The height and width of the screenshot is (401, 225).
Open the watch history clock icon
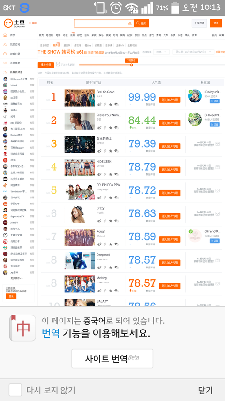(5, 54)
